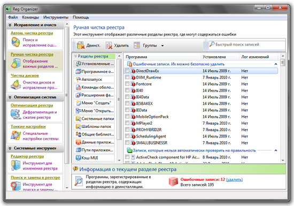The image size is (294, 206).
Task: Click the registry sections list scroll-down arrow
Action: (119, 160)
